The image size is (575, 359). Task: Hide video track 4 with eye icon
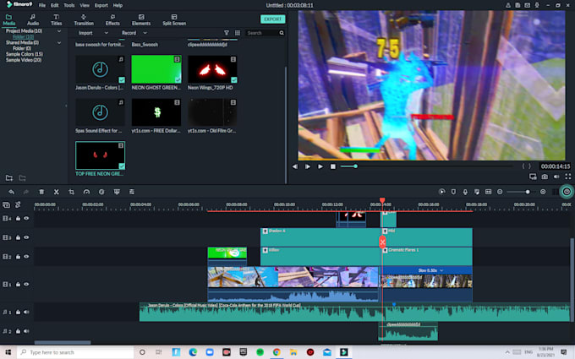(26, 218)
